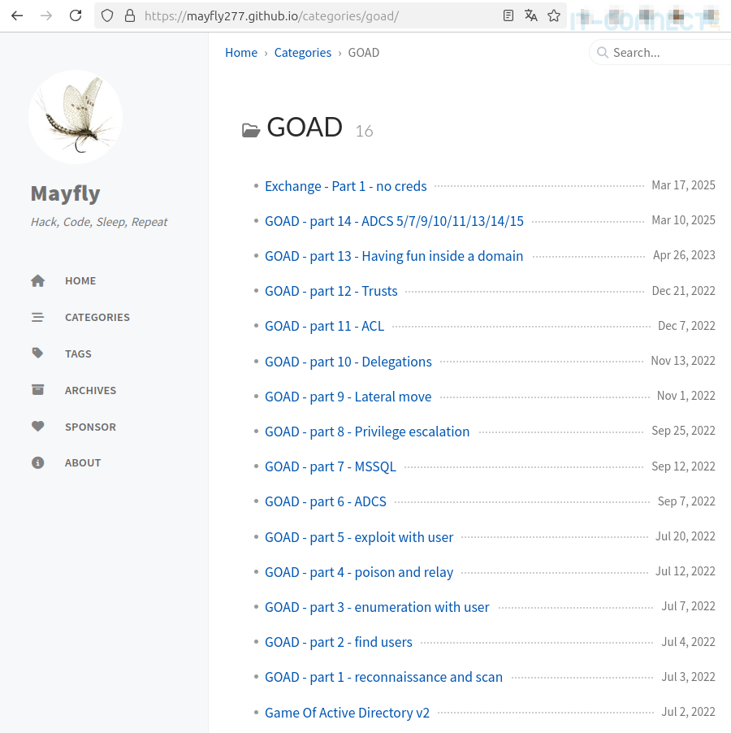Open the Tags section via tag icon

pyautogui.click(x=37, y=353)
